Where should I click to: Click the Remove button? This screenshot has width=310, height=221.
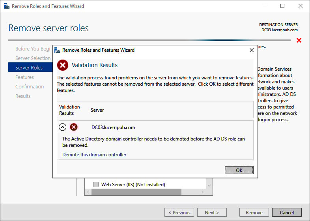tap(254, 212)
